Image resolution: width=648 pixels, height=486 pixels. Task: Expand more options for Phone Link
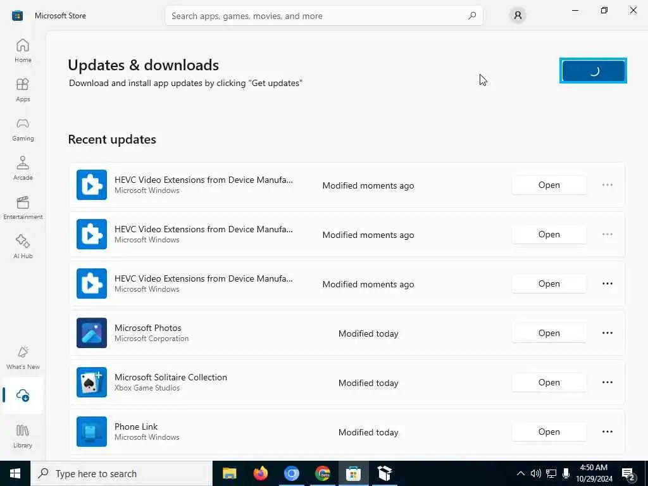click(607, 432)
